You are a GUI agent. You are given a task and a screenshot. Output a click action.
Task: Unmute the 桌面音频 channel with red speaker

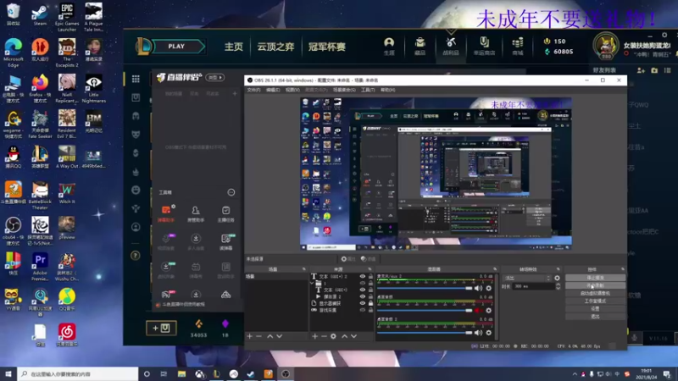(x=478, y=311)
